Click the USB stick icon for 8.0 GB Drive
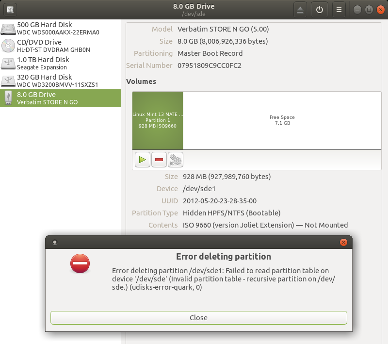388x344 pixels. (8, 98)
